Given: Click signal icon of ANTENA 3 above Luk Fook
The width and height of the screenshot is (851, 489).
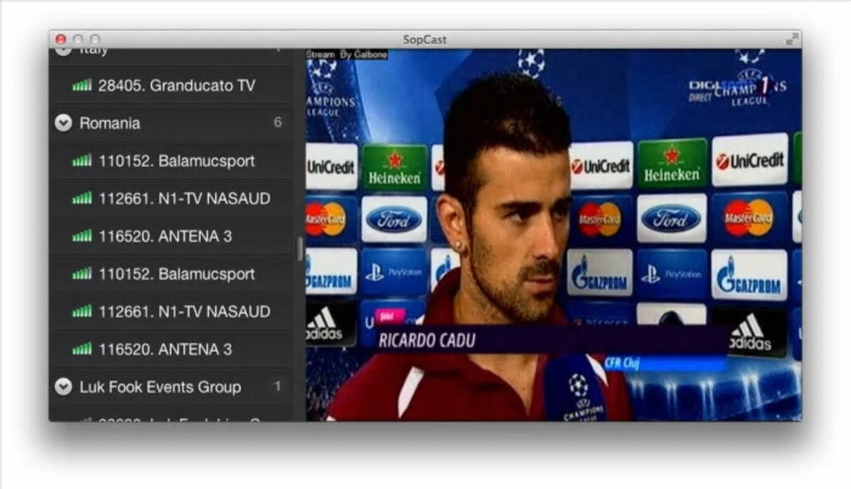Looking at the screenshot, I should (x=82, y=349).
